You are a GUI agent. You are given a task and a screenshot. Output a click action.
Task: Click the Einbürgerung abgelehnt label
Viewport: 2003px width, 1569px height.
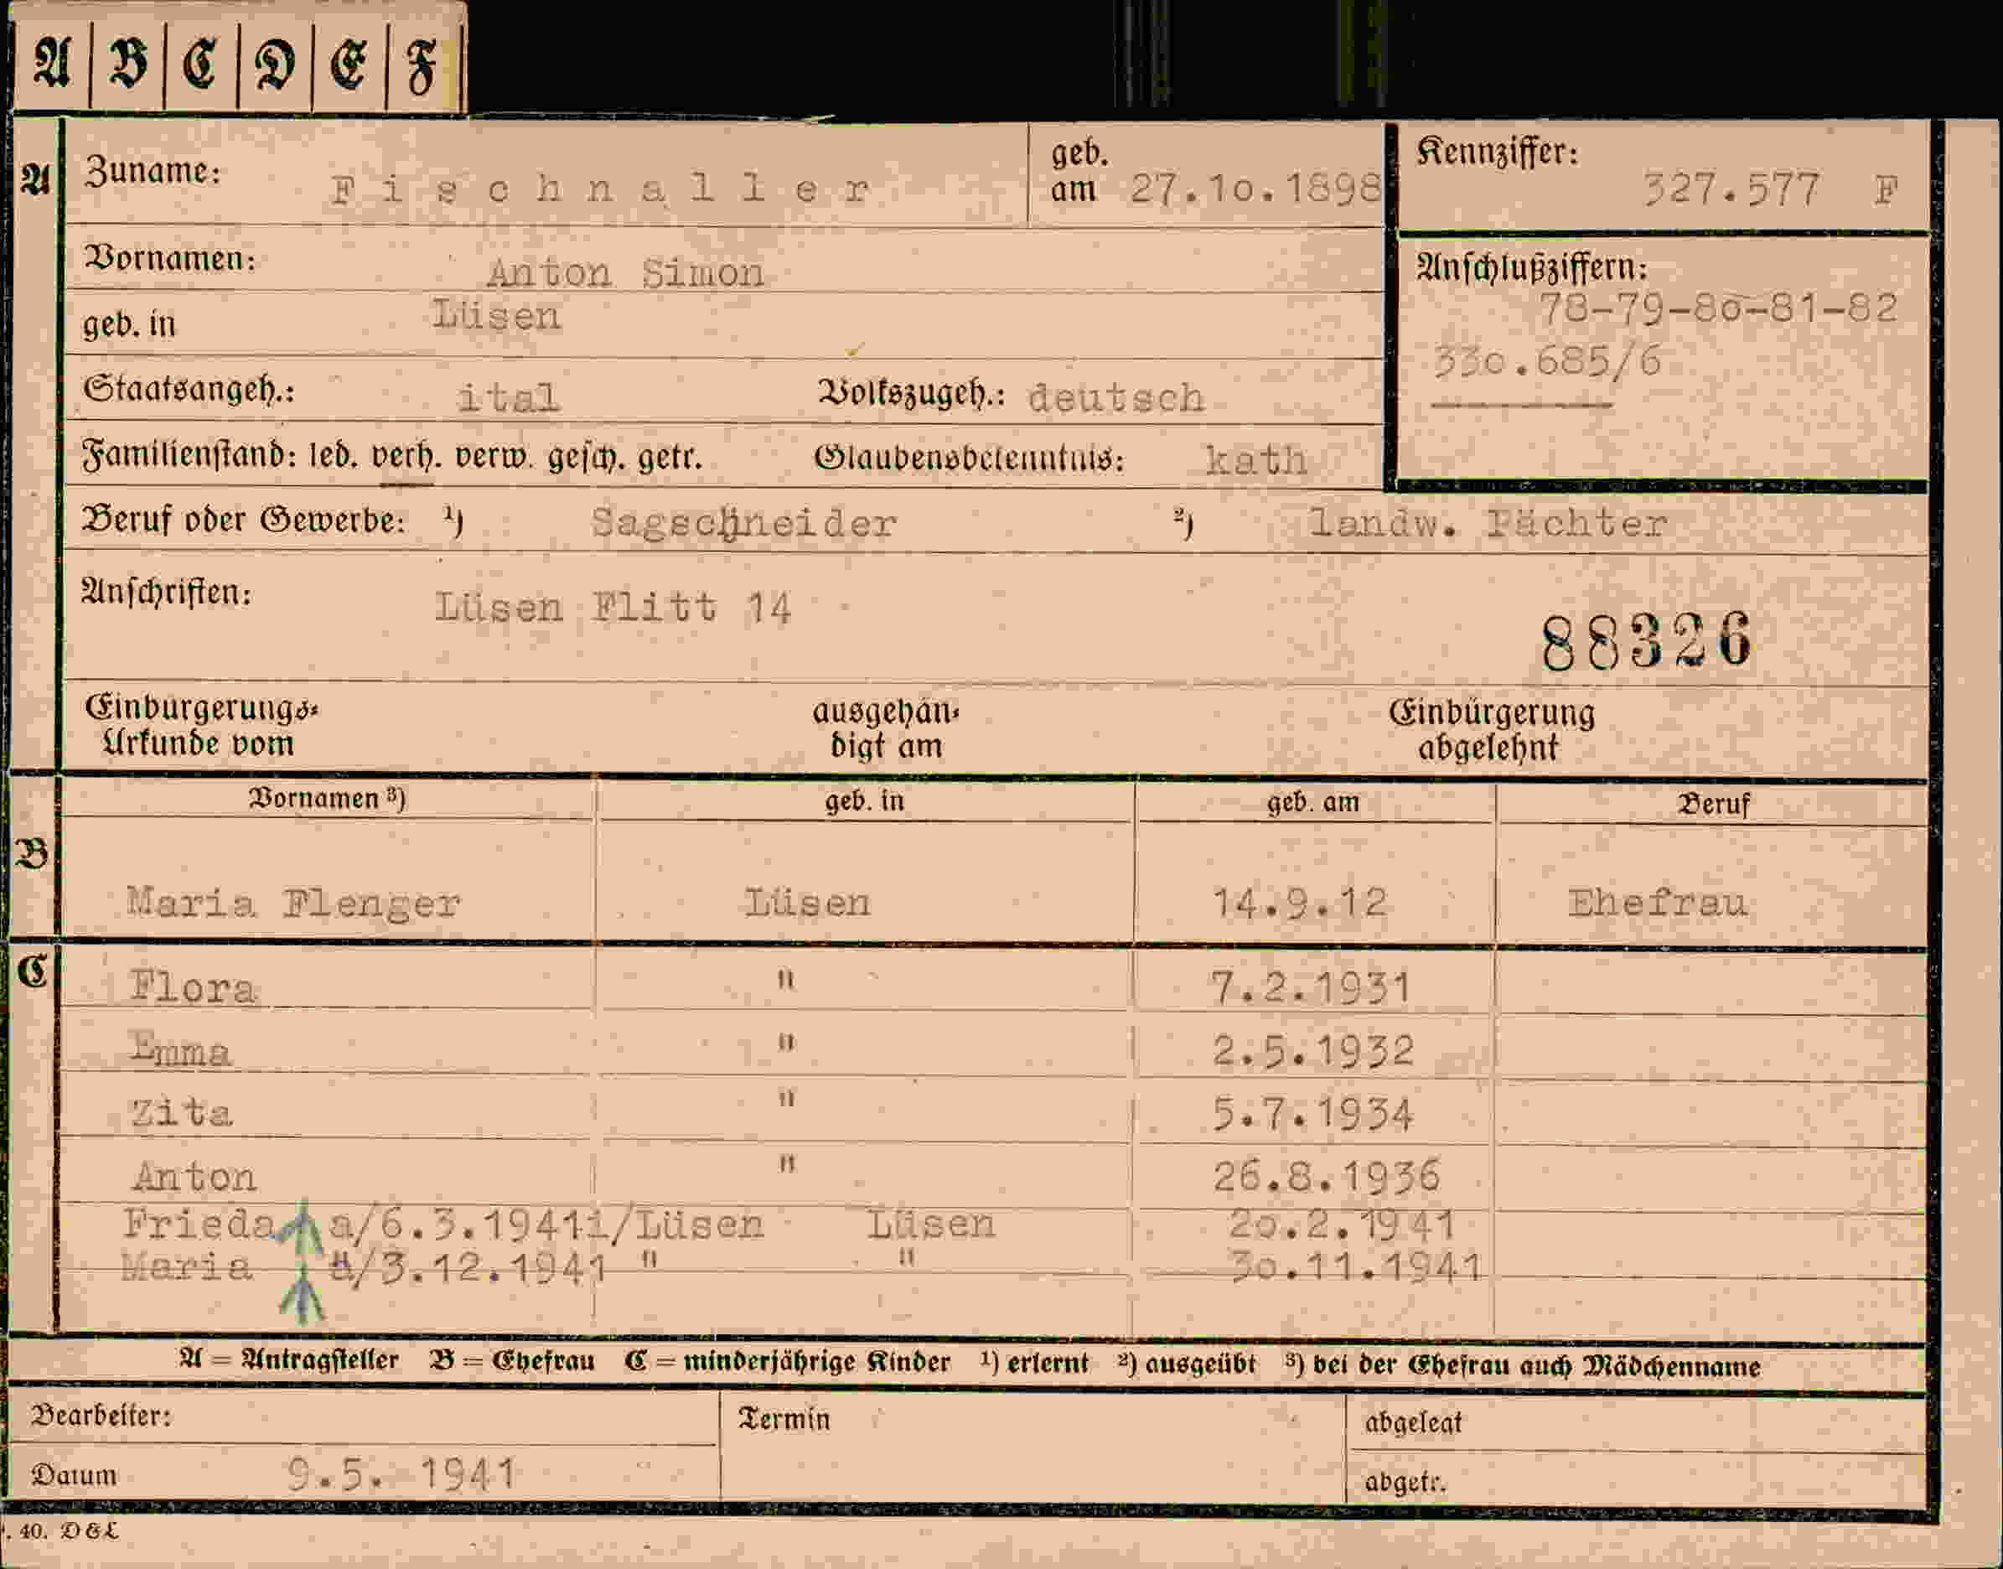pos(1492,730)
